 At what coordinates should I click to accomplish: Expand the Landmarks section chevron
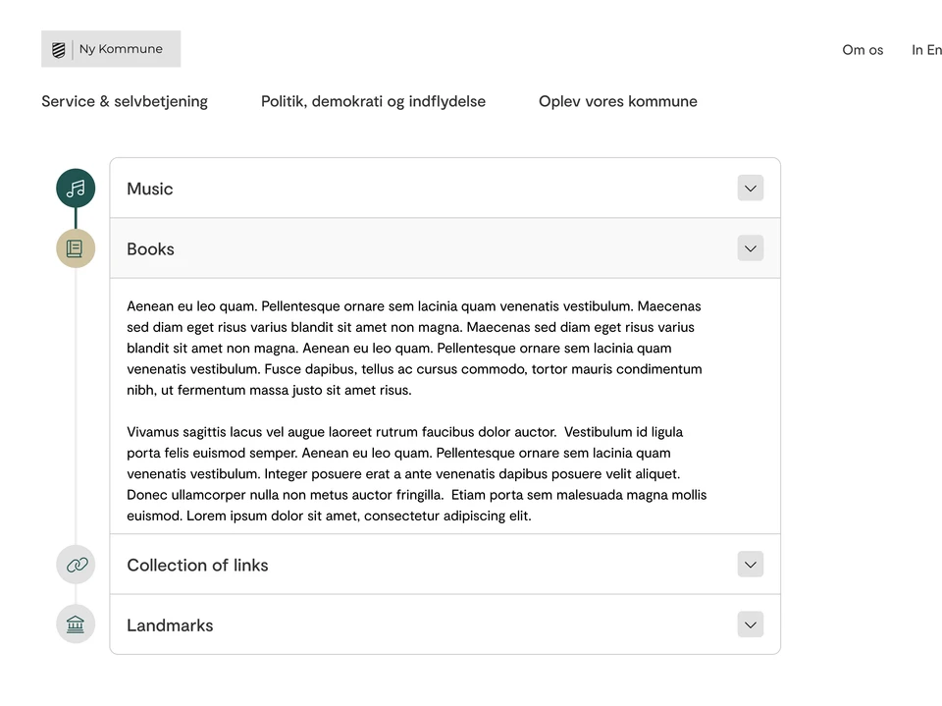[751, 625]
